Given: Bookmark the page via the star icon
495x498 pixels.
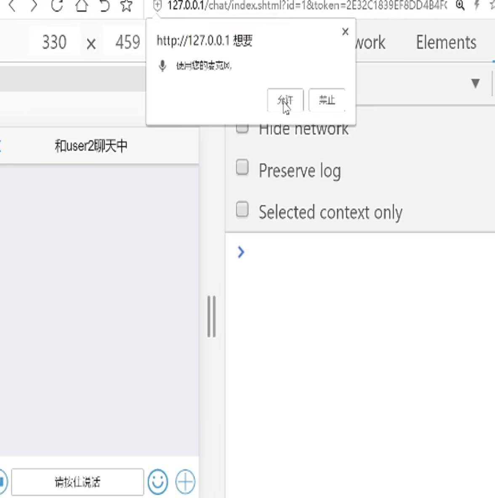Looking at the screenshot, I should (x=127, y=6).
